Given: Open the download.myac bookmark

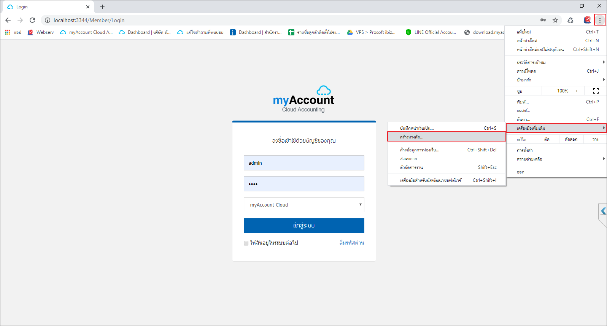Looking at the screenshot, I should coord(485,32).
